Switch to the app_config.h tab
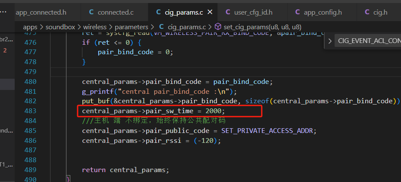The height and width of the screenshot is (182, 401). coord(322,12)
